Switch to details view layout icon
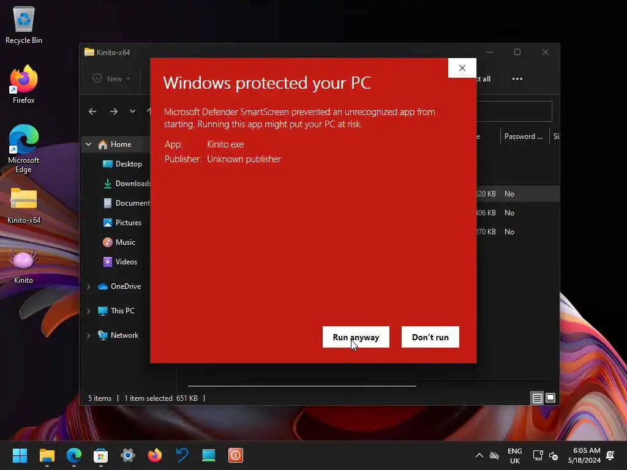 tap(537, 398)
